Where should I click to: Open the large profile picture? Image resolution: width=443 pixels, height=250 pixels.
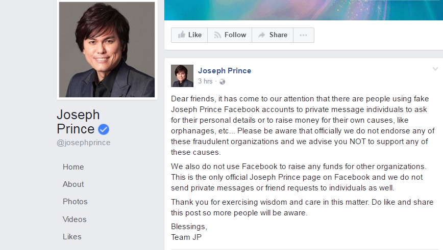pyautogui.click(x=107, y=49)
